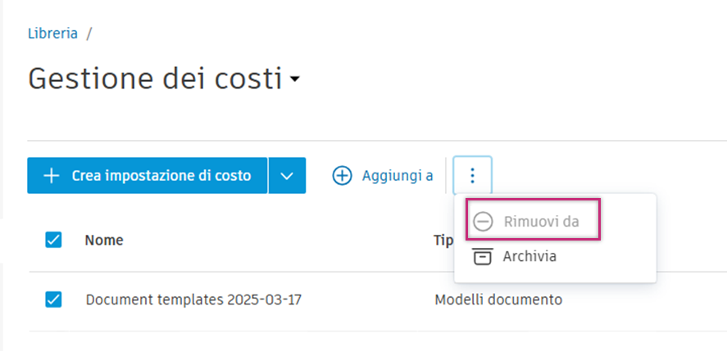Click the circled plus Aggiungi a icon

[342, 176]
